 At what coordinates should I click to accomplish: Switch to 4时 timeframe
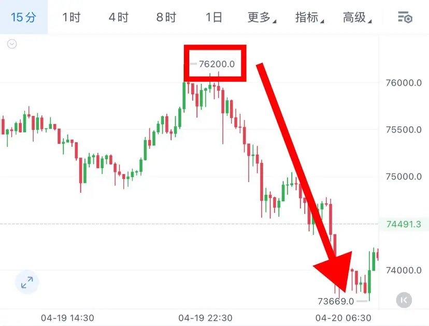119,18
